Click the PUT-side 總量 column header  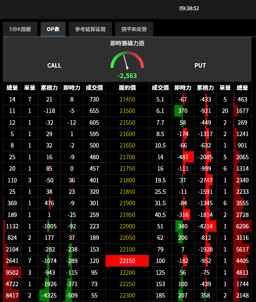242,88
